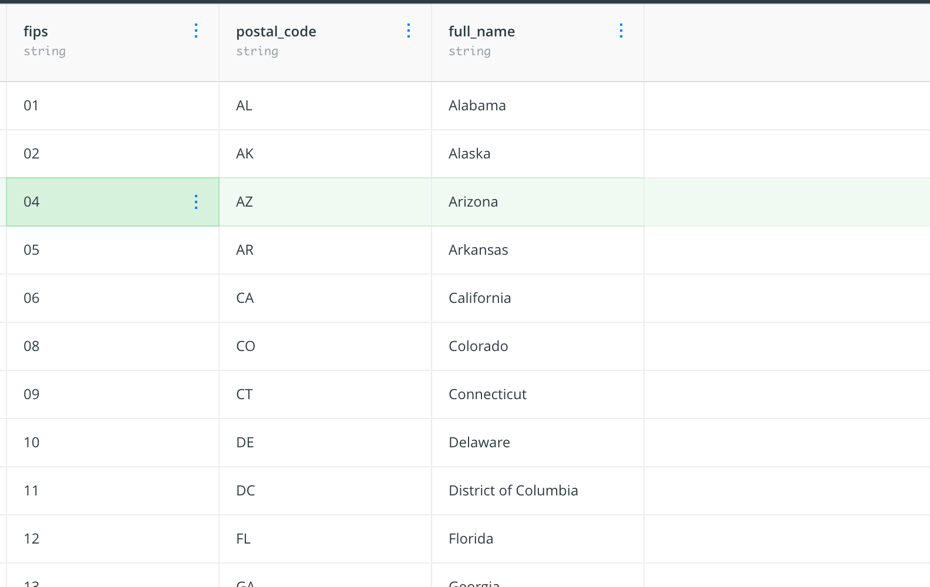The height and width of the screenshot is (587, 930).
Task: Select the fips column header
Action: 113,43
